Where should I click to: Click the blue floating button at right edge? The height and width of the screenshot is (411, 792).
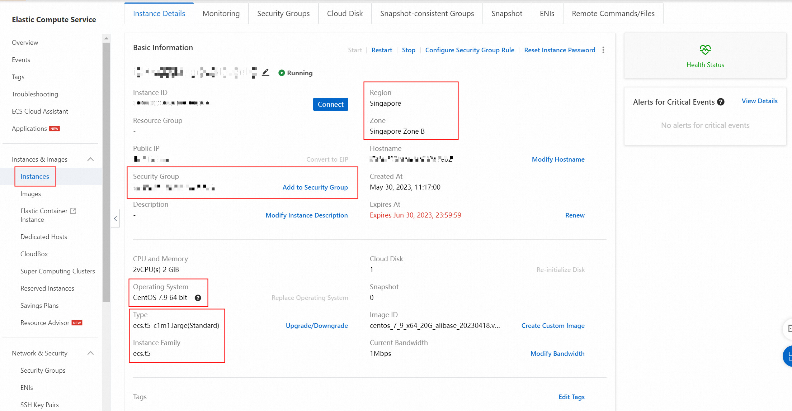788,356
